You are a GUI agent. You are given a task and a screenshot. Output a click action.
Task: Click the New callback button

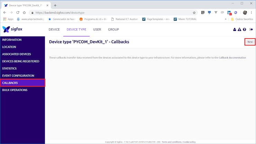point(250,42)
